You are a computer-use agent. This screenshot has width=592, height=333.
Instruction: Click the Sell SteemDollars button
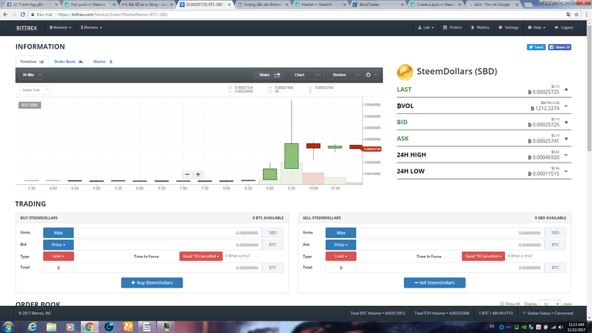[x=435, y=283]
